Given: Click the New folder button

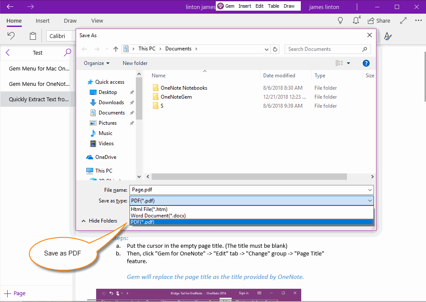Looking at the screenshot, I should pos(135,63).
